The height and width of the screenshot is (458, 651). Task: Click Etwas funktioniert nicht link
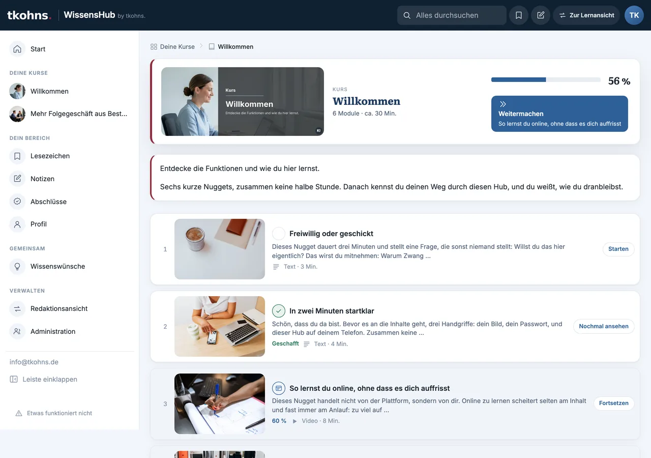click(x=60, y=413)
